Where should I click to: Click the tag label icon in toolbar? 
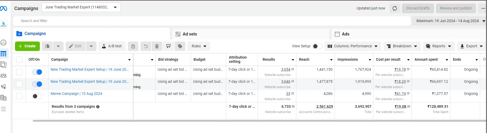(180, 46)
